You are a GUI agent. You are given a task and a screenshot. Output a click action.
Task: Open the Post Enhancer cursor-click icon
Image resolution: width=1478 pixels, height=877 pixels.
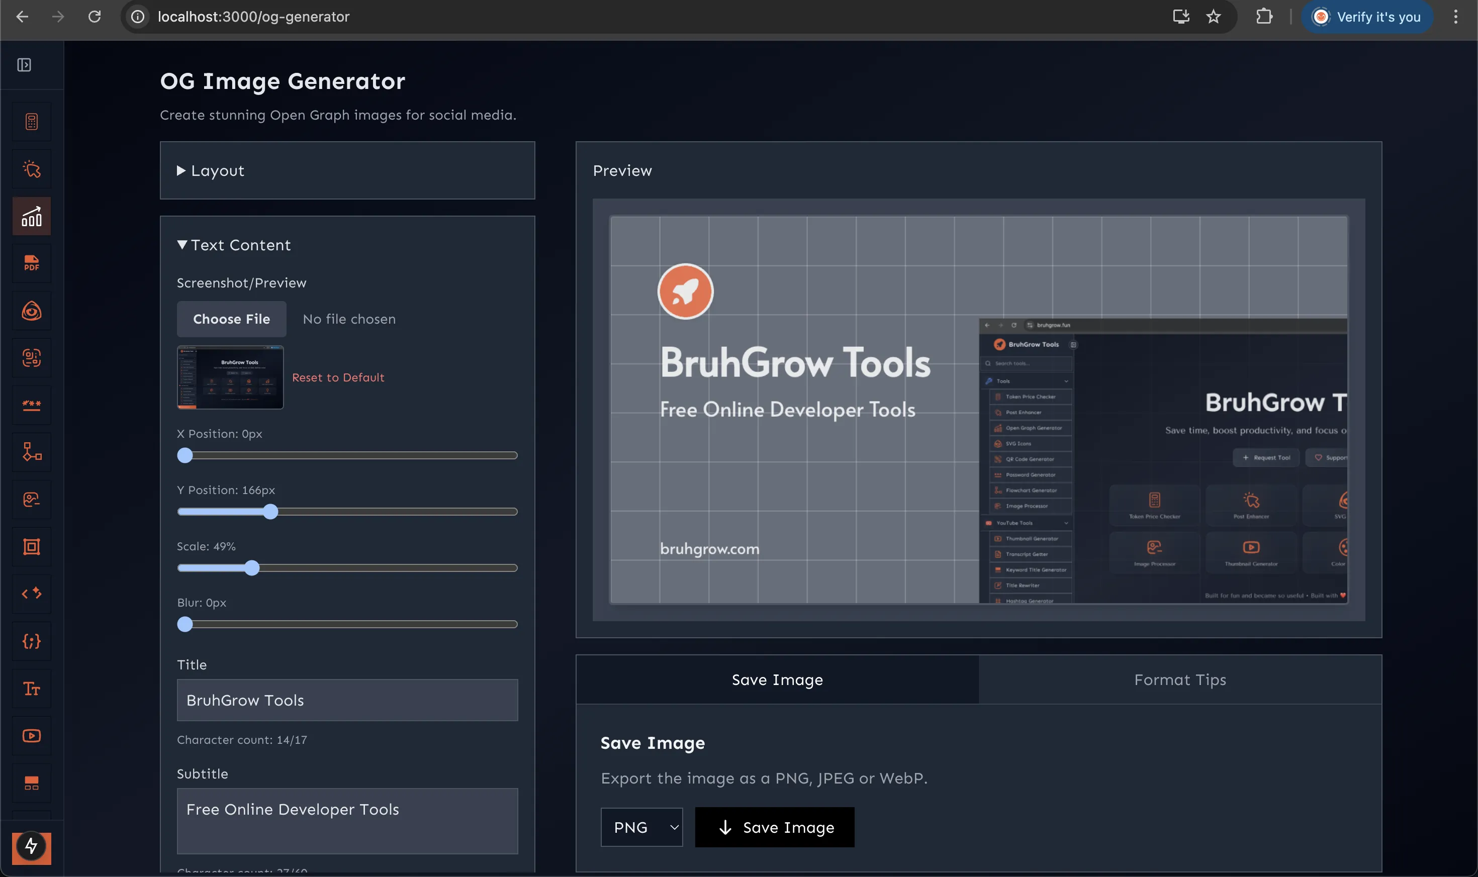click(32, 169)
